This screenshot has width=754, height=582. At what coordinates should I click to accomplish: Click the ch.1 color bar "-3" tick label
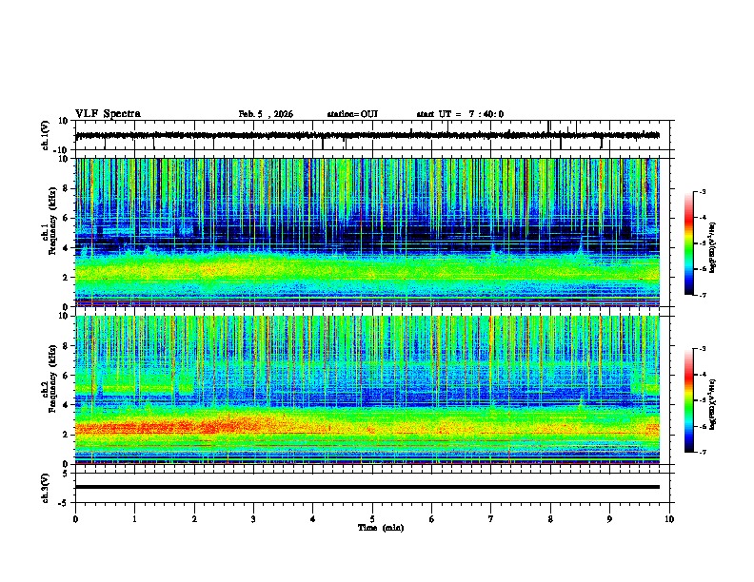702,191
